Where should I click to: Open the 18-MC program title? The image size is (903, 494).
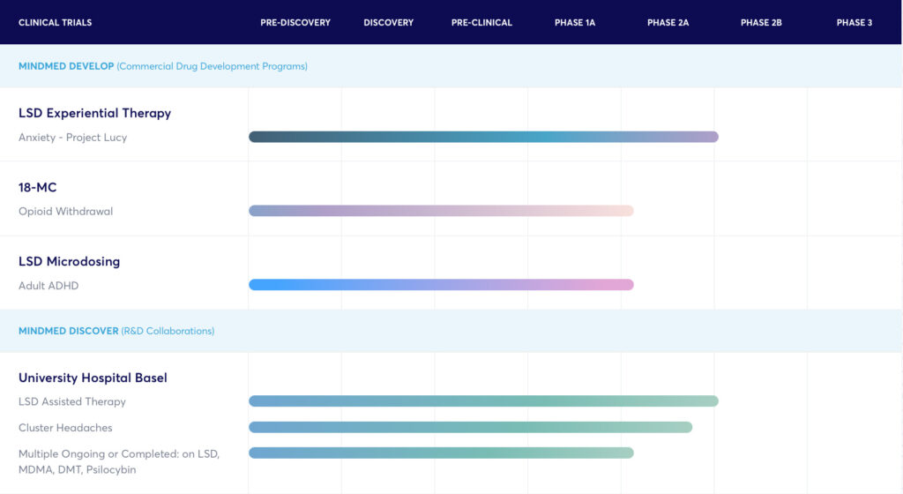pos(37,187)
